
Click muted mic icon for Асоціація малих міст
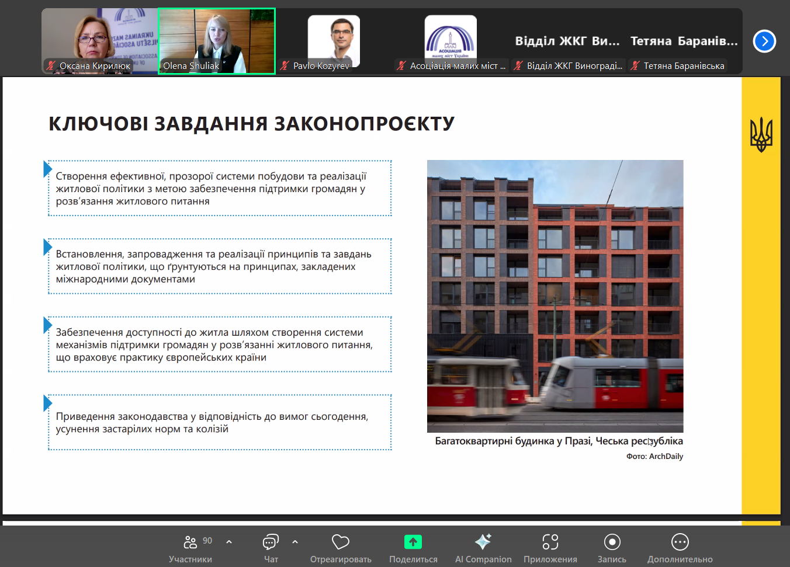coord(401,65)
